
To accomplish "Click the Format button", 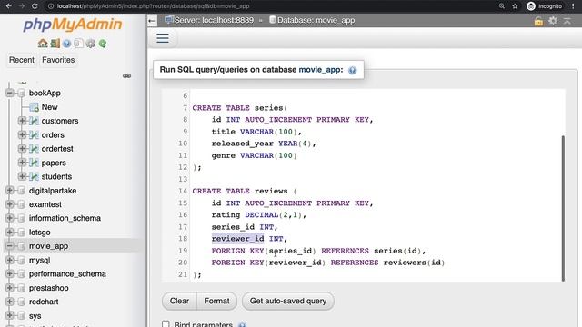I will click(216, 301).
